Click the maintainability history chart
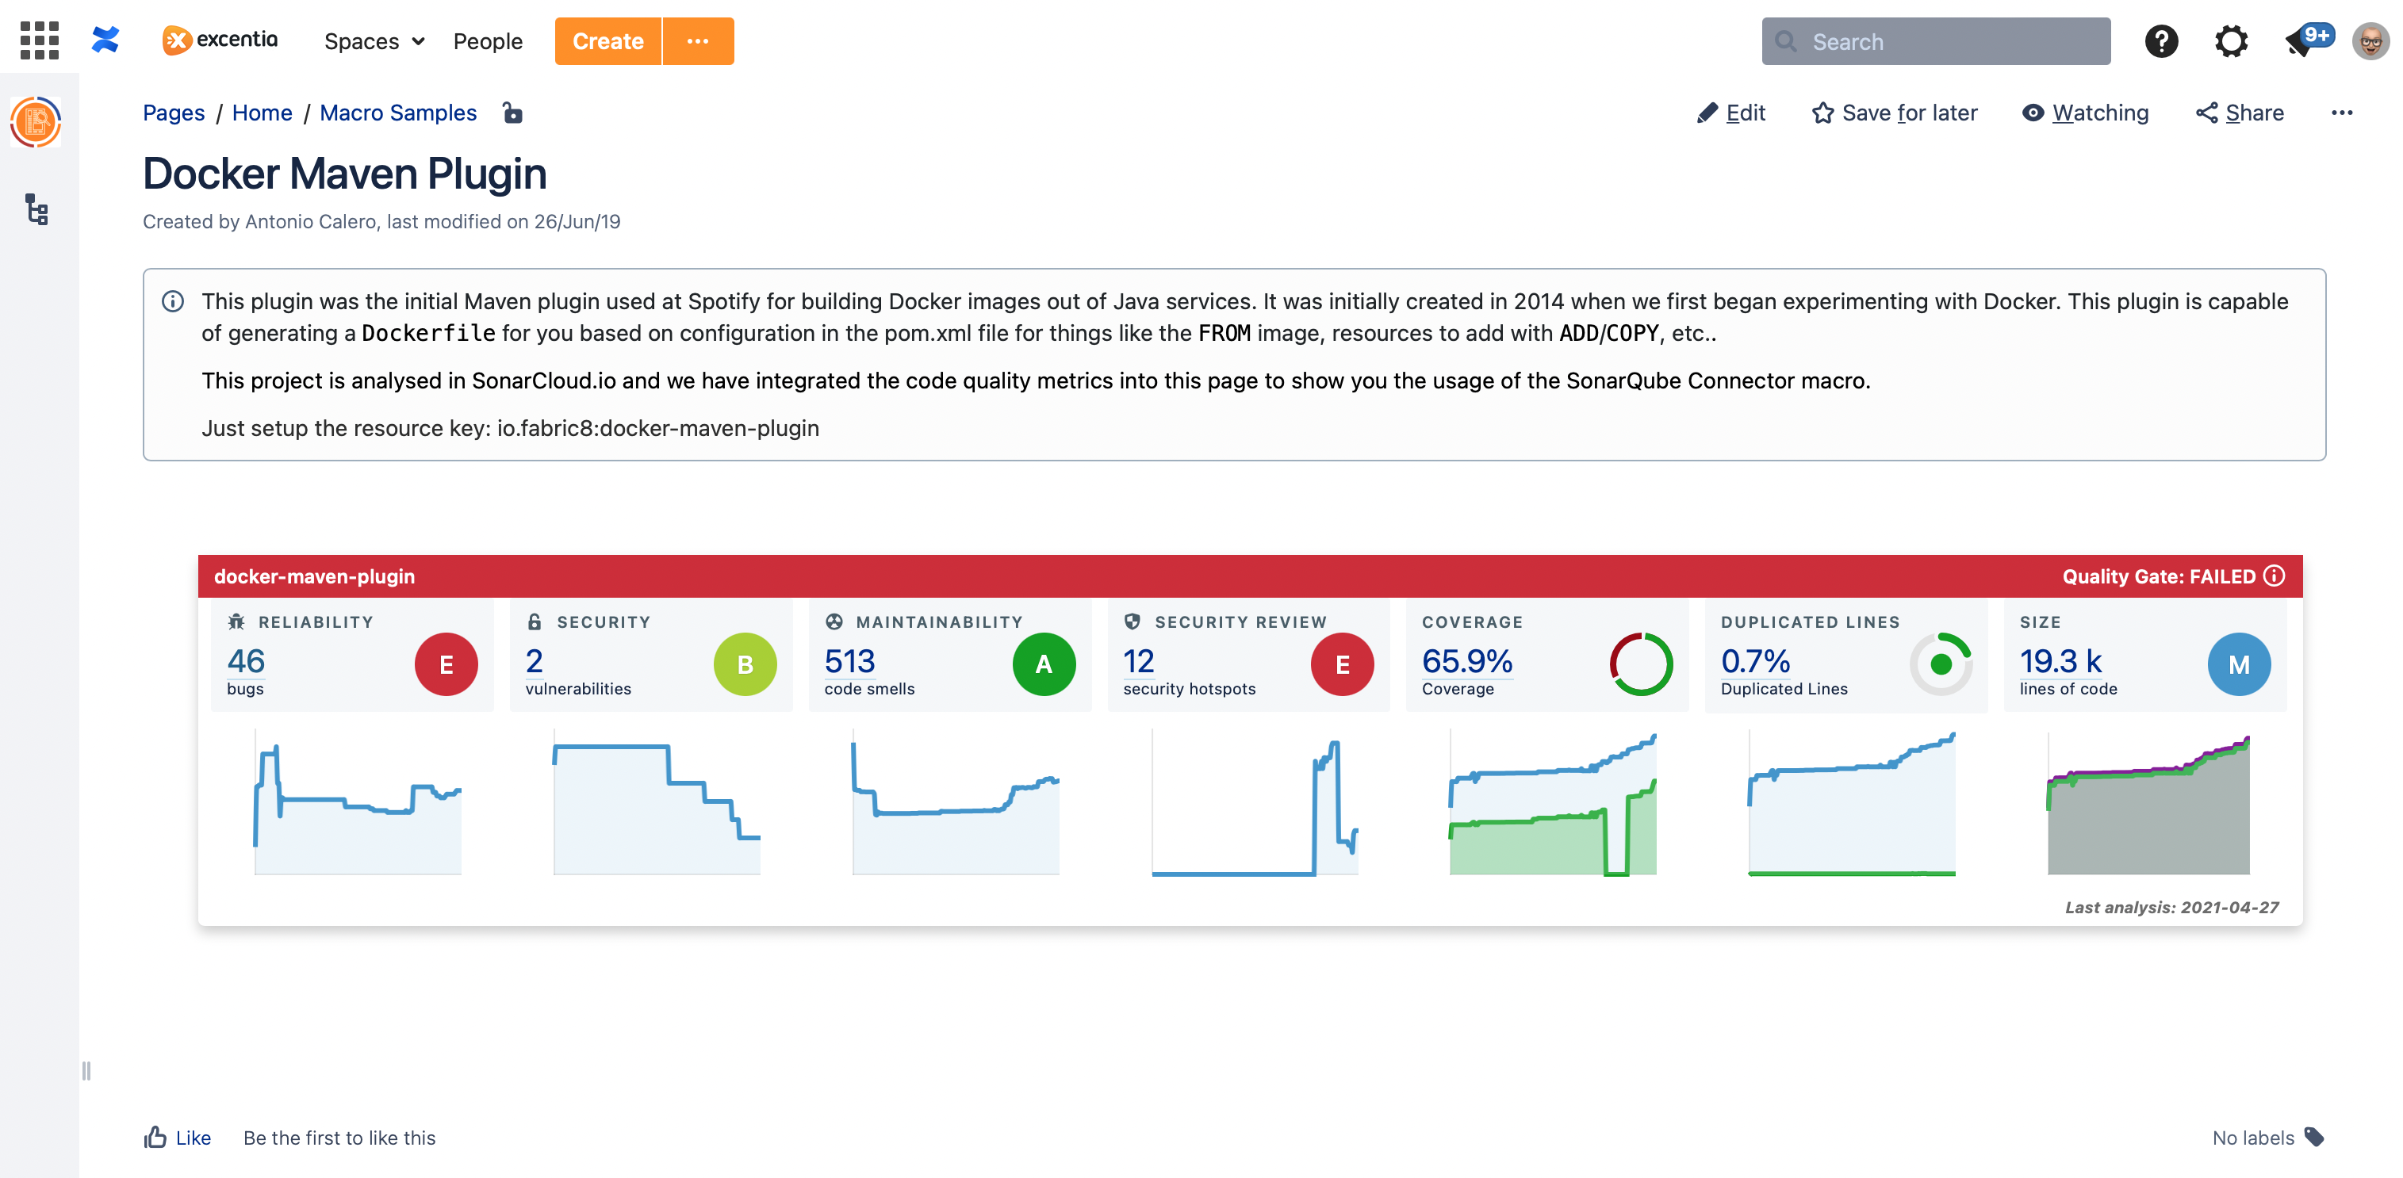 coord(955,804)
